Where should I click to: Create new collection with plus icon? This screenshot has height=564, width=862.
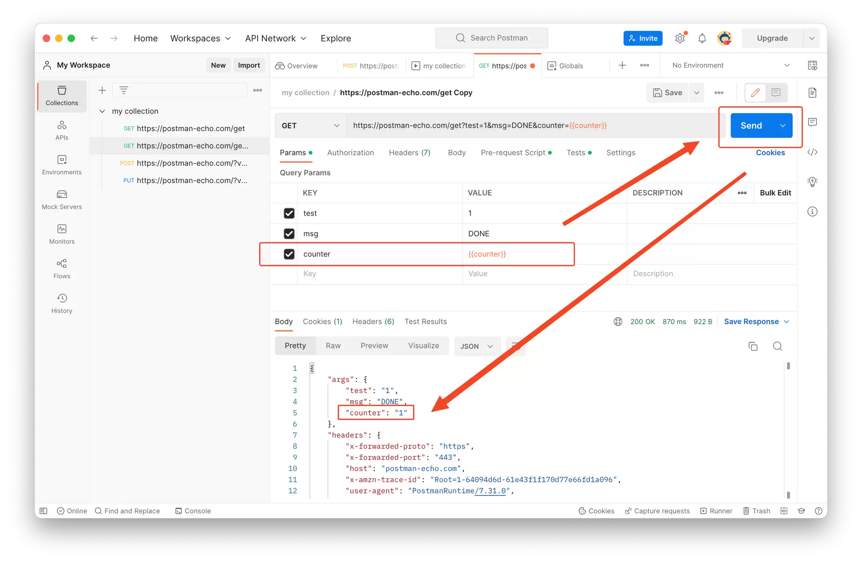click(x=102, y=90)
